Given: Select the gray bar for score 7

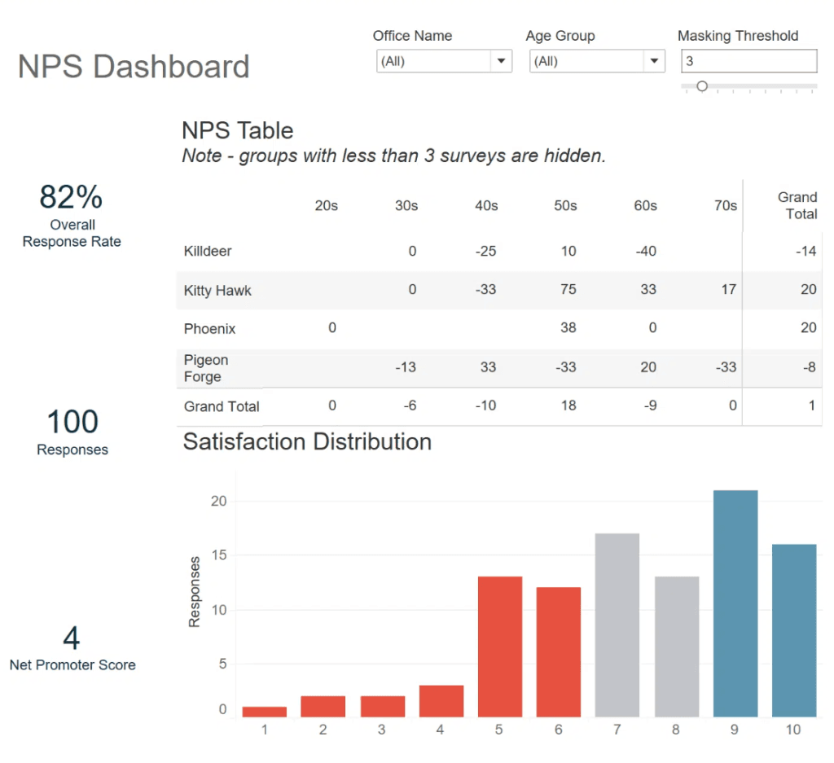Looking at the screenshot, I should point(617,625).
